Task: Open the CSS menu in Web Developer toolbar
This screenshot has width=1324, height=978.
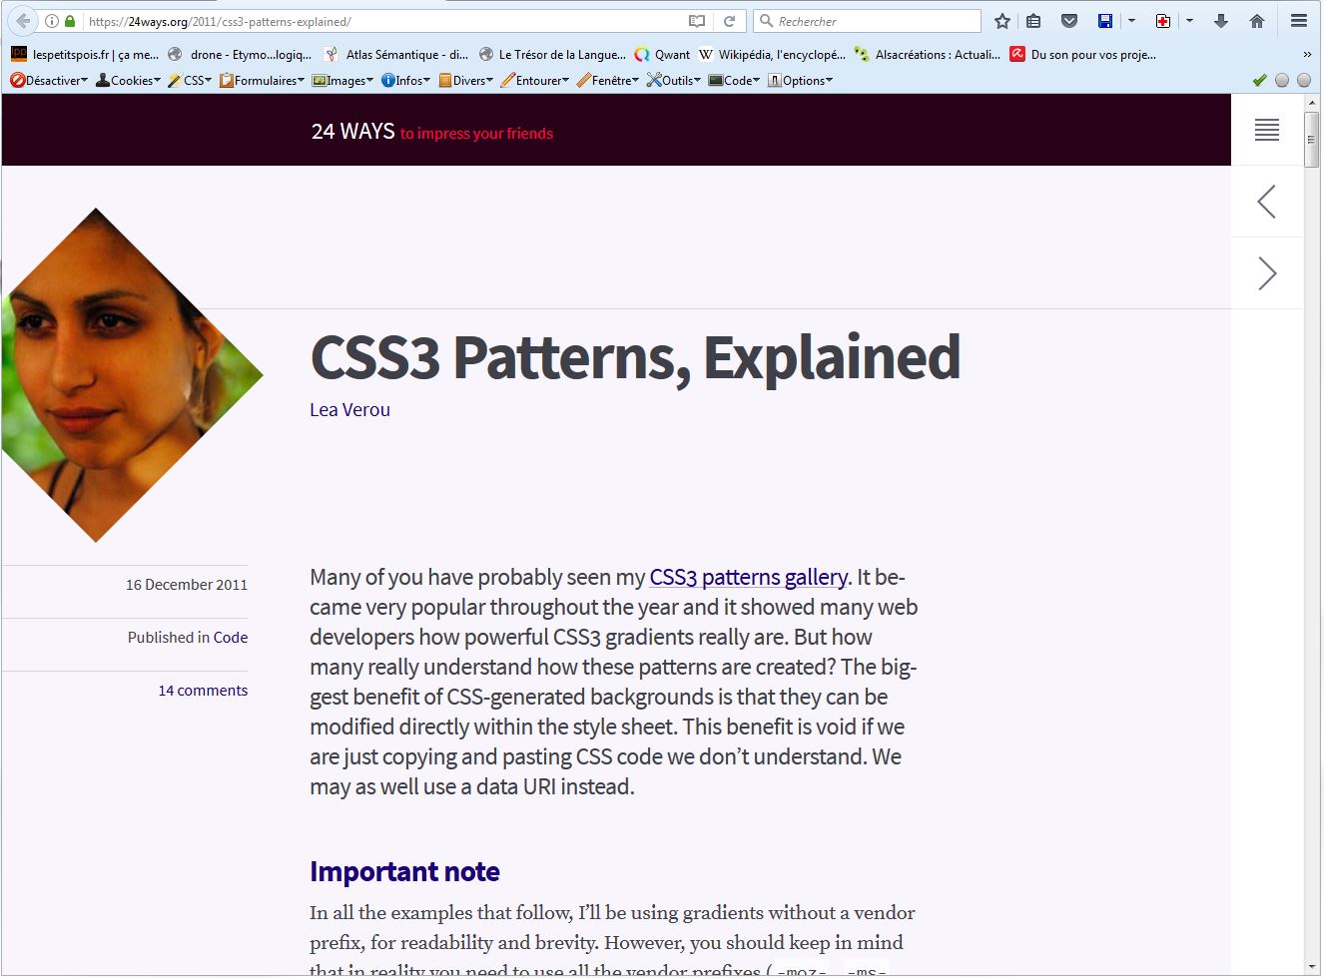Action: pos(190,80)
